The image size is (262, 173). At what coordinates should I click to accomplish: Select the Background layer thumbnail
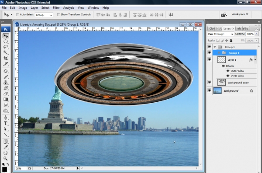coord(217,90)
